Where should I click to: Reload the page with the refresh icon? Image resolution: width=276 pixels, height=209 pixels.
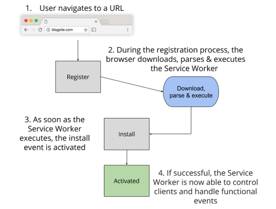(40, 30)
